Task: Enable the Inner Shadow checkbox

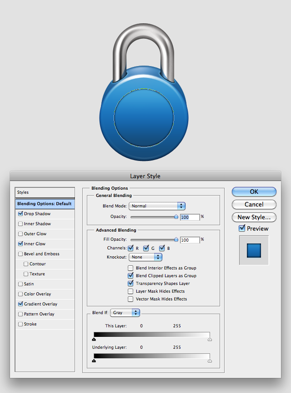Action: click(x=20, y=224)
